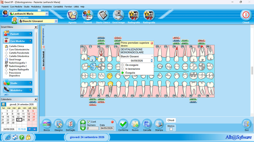Open Cartella Parodontale link
The image size is (254, 142).
click(x=19, y=53)
